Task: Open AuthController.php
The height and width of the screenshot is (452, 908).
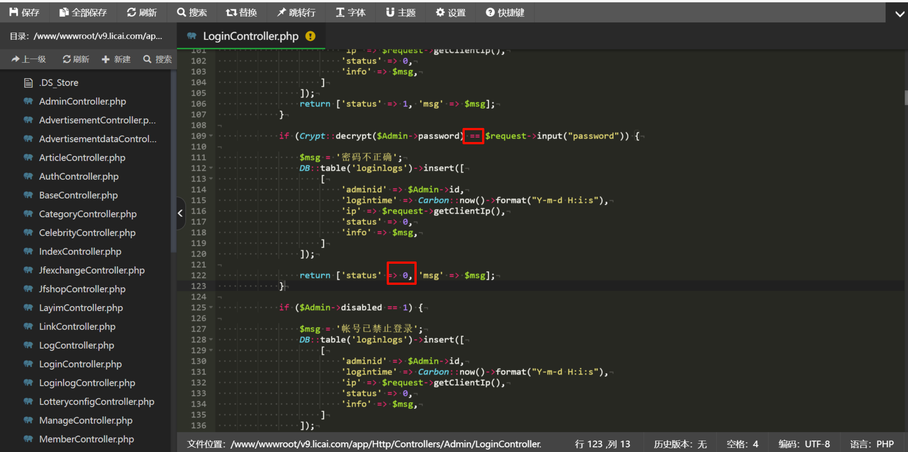Action: [x=79, y=176]
